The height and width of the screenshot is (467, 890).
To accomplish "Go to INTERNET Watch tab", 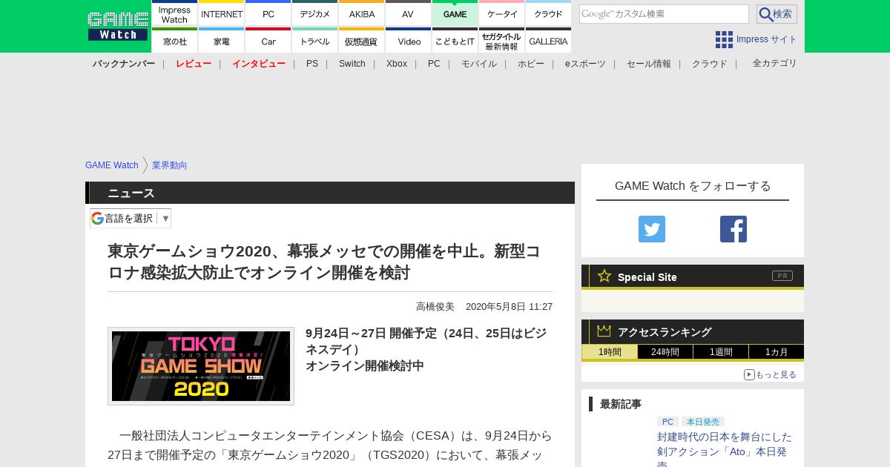I will (222, 13).
